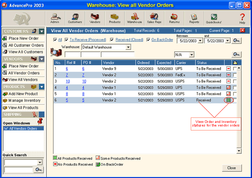Select Place New Order under Vendors

(23, 66)
